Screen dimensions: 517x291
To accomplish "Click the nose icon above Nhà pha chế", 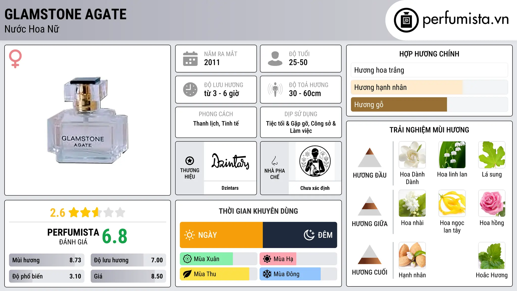I will tap(275, 161).
